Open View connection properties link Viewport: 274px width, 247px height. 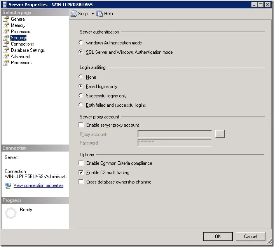(x=38, y=185)
